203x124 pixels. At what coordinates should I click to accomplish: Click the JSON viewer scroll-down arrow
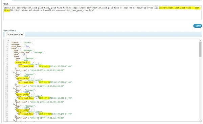200,120
